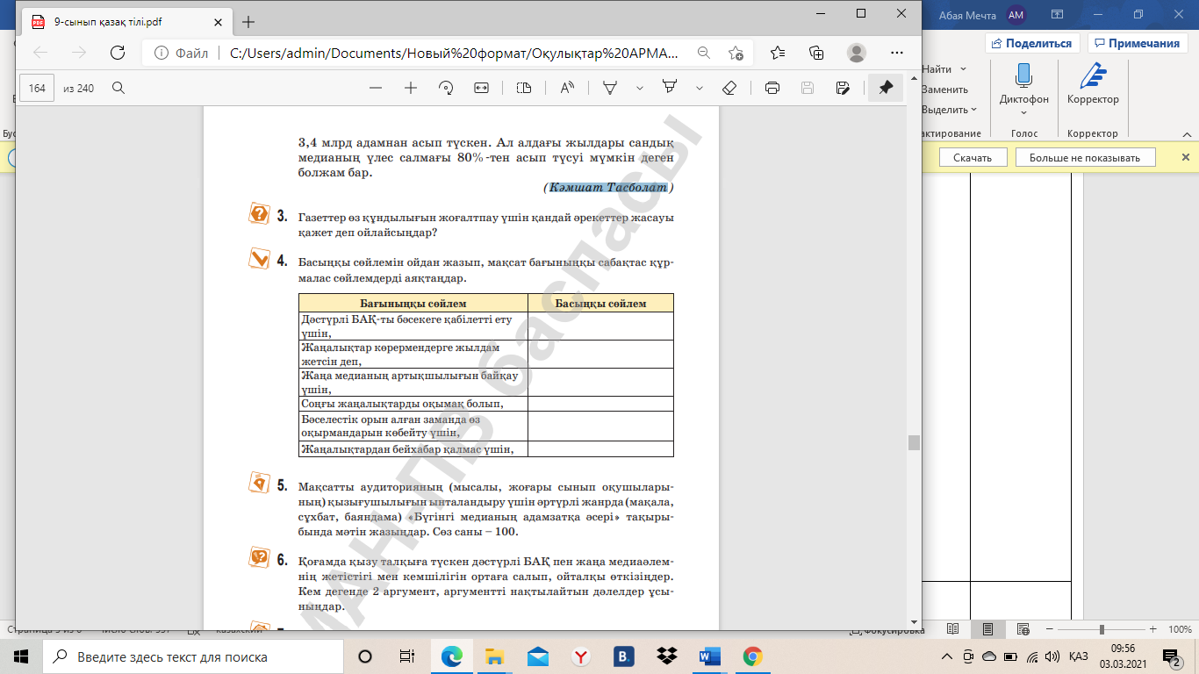Open File Explorer from the taskbar

[x=494, y=656]
